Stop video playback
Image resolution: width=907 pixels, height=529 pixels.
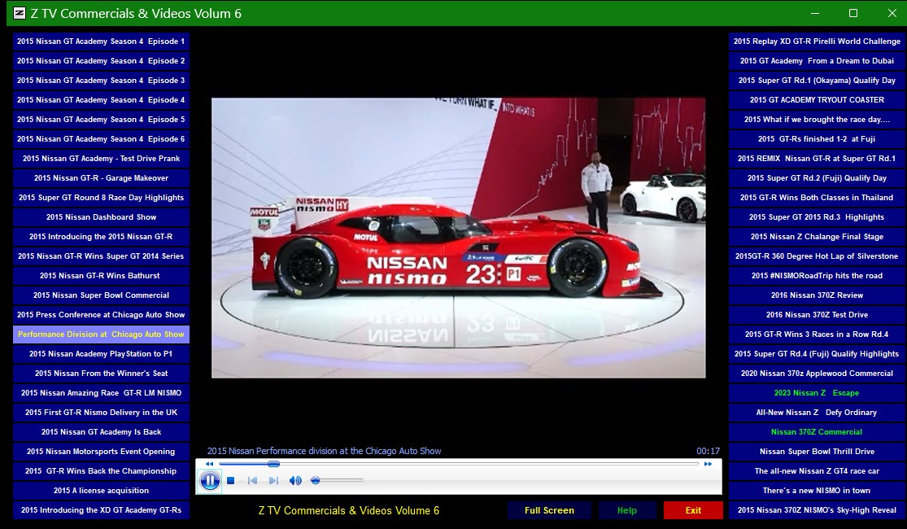pyautogui.click(x=231, y=481)
